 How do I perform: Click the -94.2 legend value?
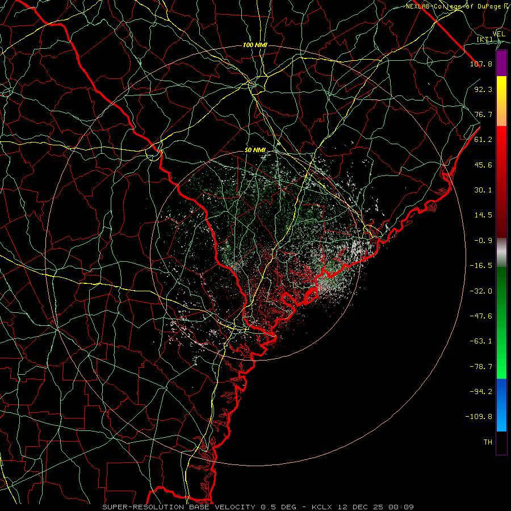tap(481, 391)
